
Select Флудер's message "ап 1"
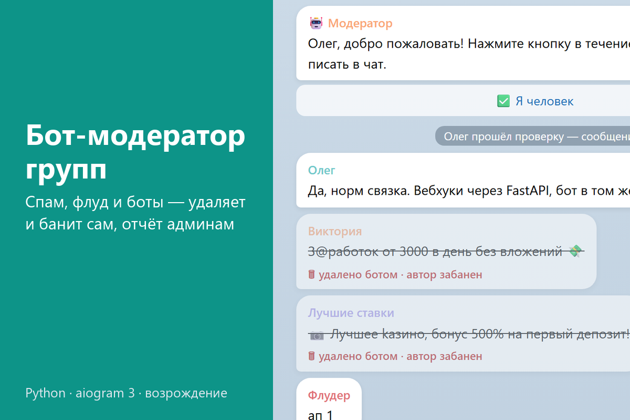(x=320, y=415)
